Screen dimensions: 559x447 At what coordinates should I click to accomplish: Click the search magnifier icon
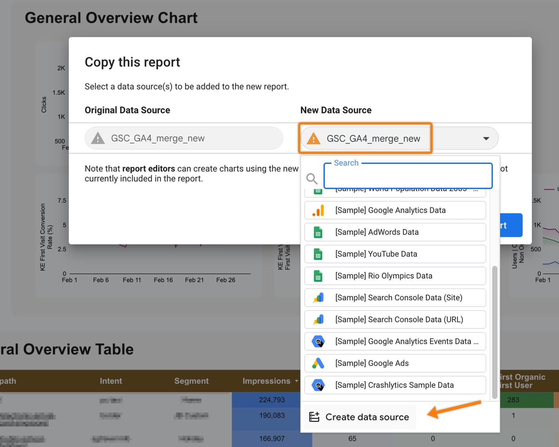[x=312, y=178]
